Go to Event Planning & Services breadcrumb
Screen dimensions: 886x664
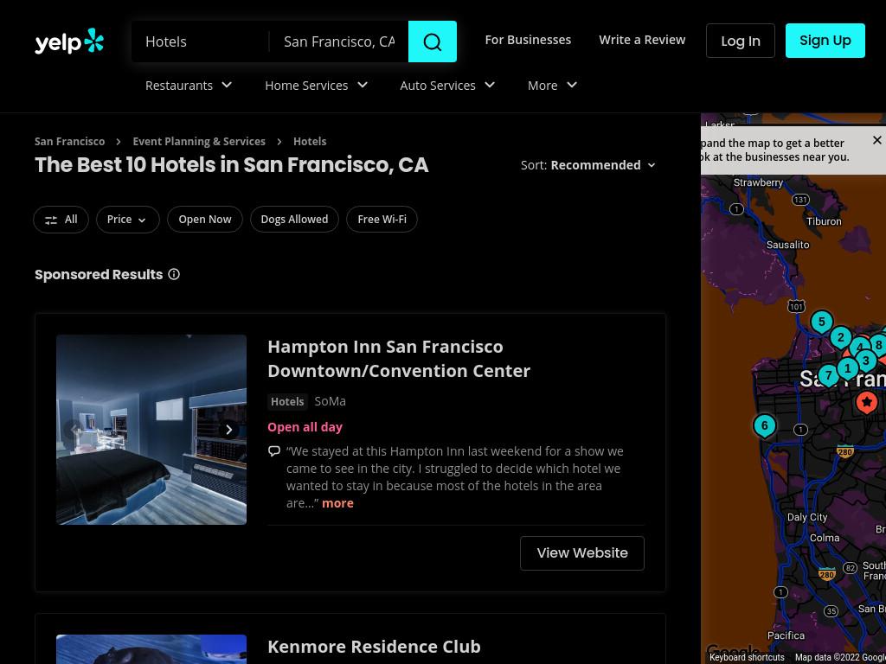199,141
